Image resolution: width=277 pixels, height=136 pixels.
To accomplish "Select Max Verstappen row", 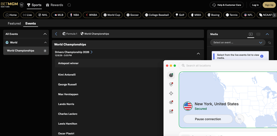I will tap(109, 94).
